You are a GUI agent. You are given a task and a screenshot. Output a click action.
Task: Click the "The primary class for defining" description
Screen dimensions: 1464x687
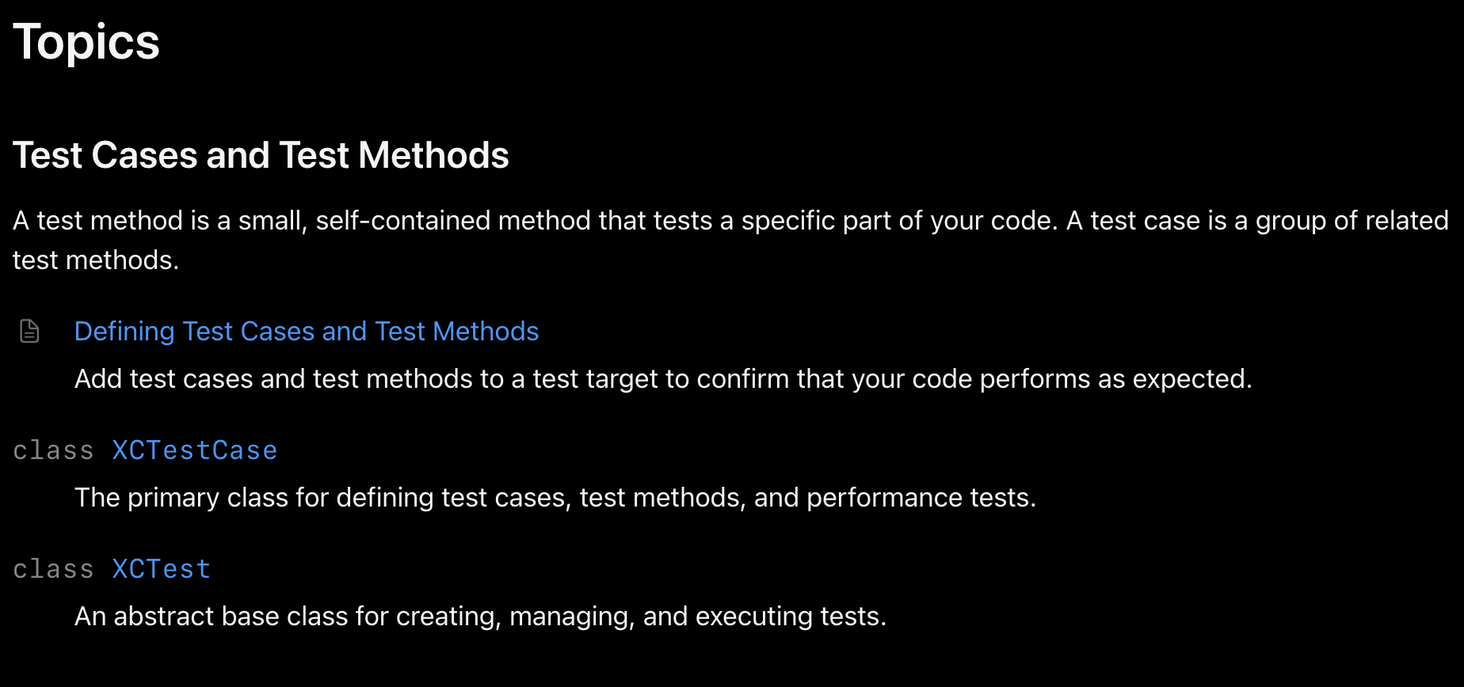coord(555,498)
